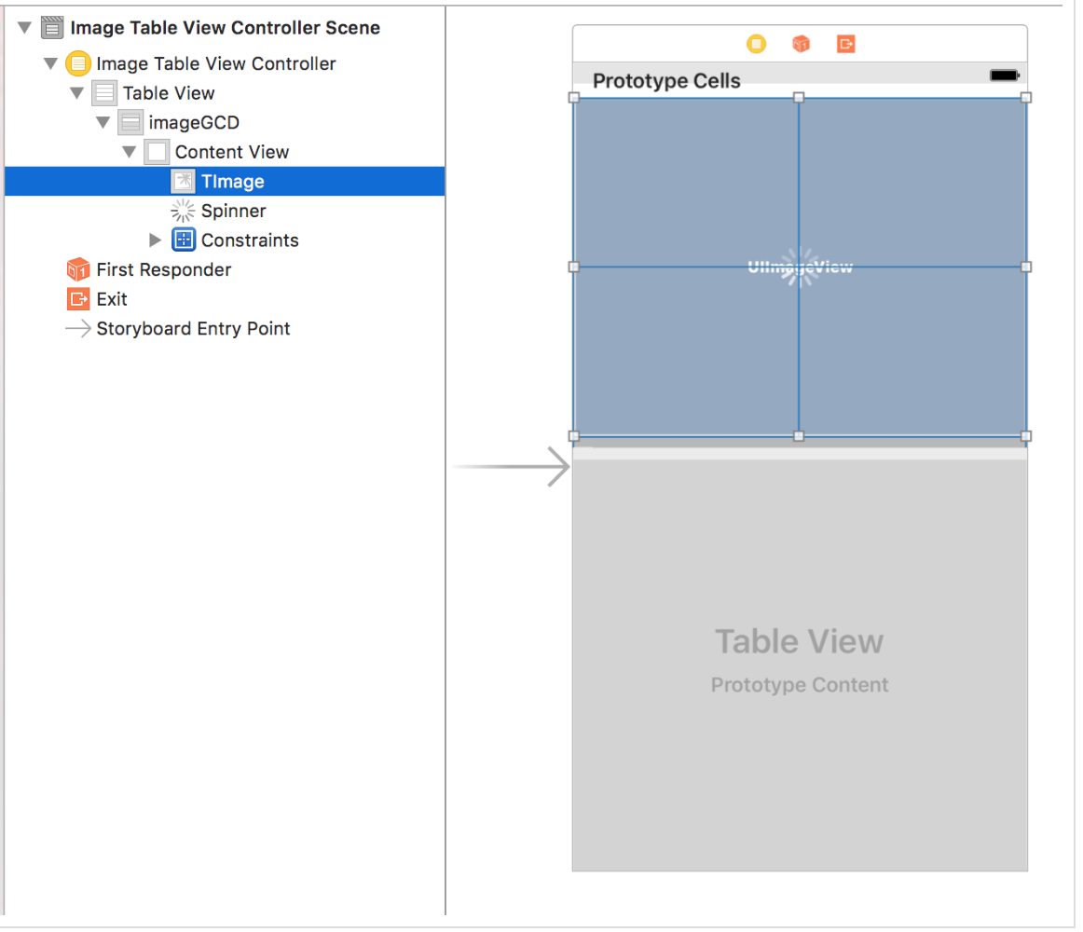1083x932 pixels.
Task: Select the Storyboard Entry Point row
Action: 193,328
